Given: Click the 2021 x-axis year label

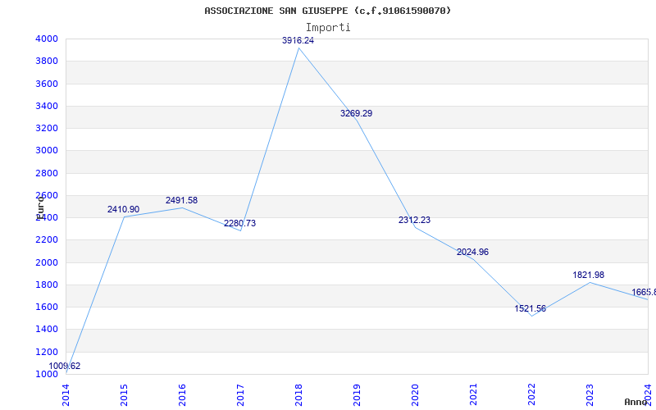Looking at the screenshot, I should [x=473, y=394].
